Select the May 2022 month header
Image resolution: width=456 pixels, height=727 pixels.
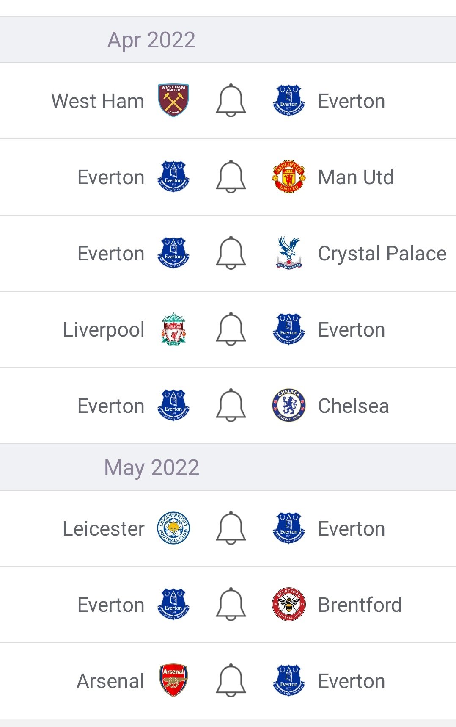(x=151, y=467)
